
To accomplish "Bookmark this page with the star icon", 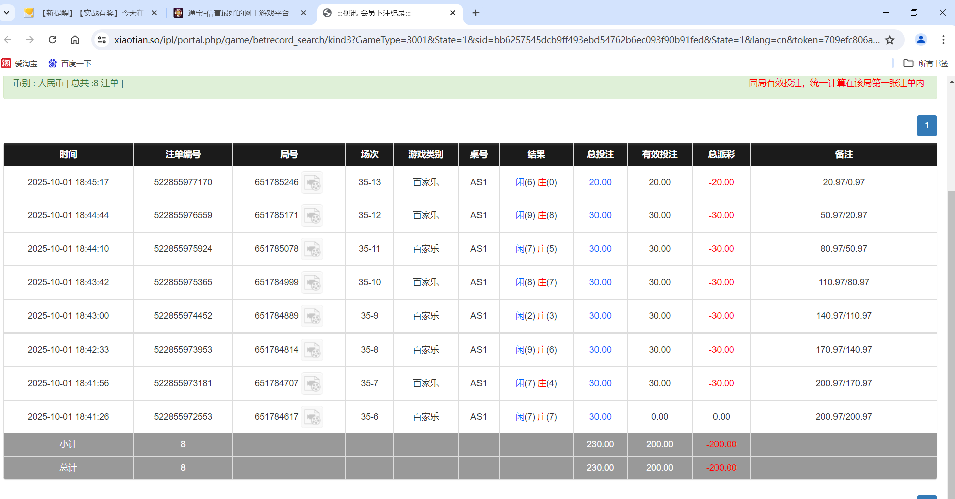I will (890, 39).
